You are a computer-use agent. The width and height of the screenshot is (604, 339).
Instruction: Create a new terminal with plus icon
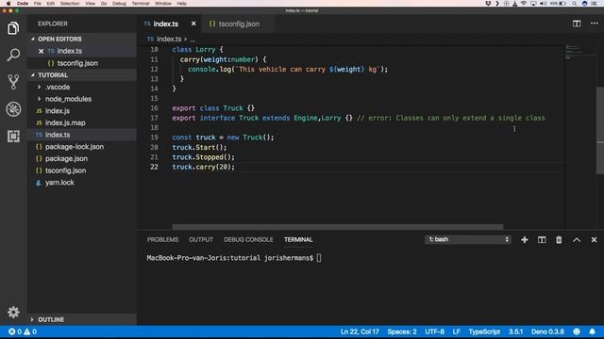[x=525, y=240]
